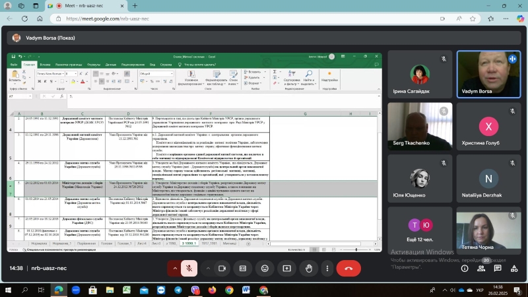Open Windows Start menu
528x297 pixels.
(8, 290)
